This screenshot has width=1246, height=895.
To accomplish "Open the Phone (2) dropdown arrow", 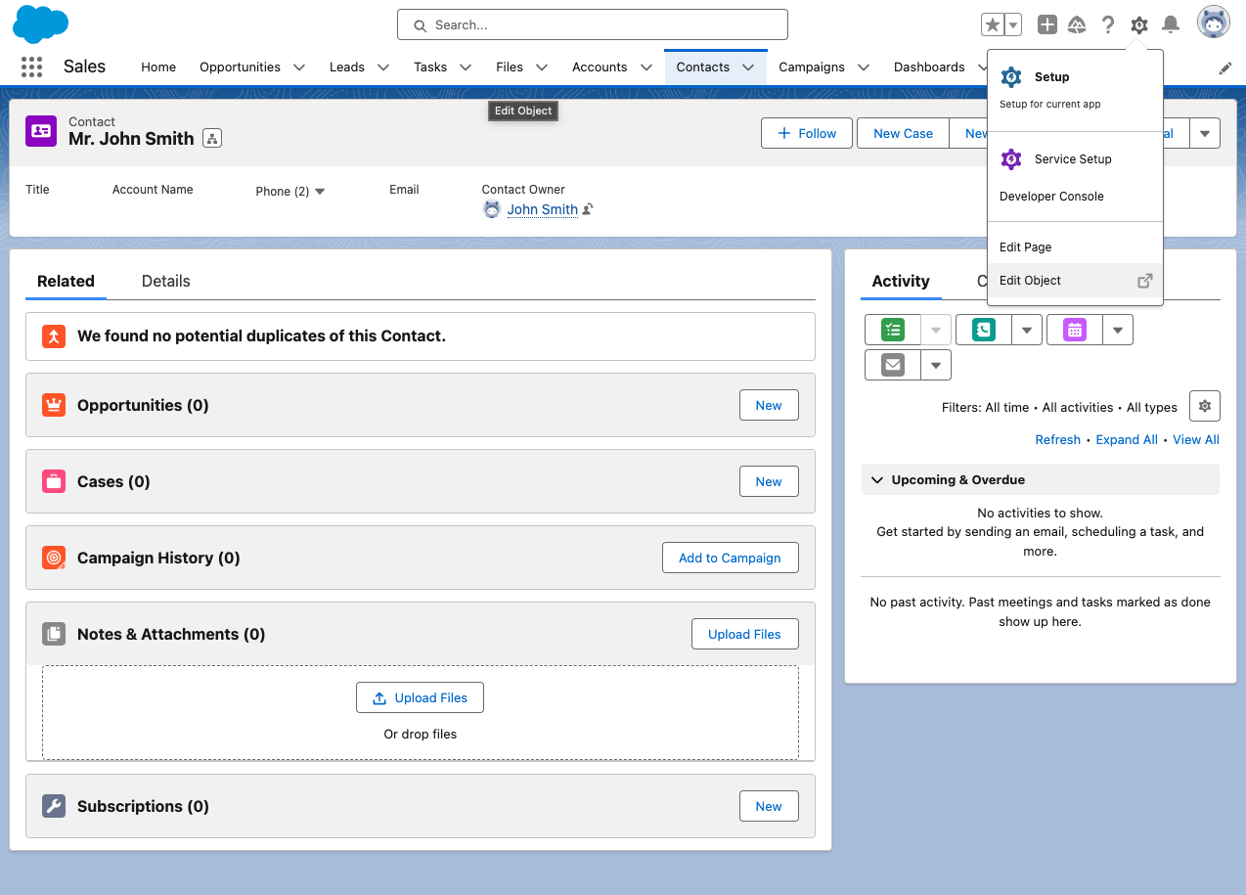I will (320, 192).
